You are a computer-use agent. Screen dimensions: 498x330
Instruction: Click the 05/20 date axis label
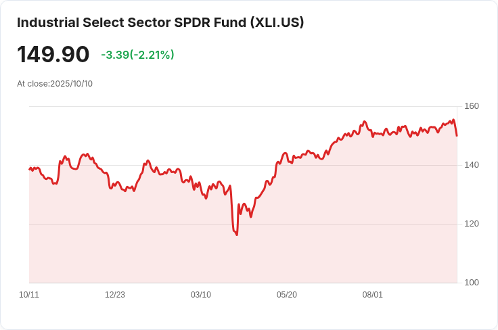[x=287, y=295]
